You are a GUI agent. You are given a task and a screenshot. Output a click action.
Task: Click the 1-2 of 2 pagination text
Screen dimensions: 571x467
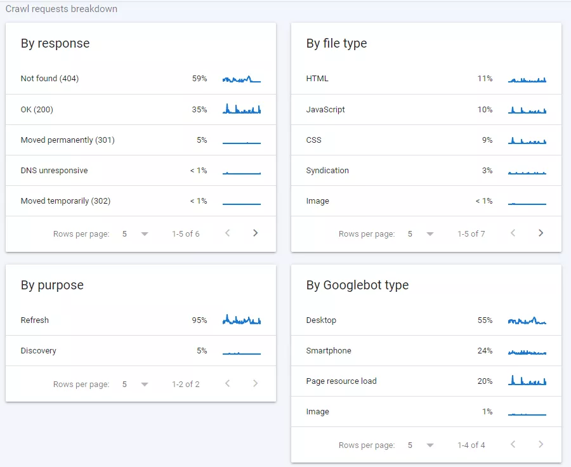point(186,385)
